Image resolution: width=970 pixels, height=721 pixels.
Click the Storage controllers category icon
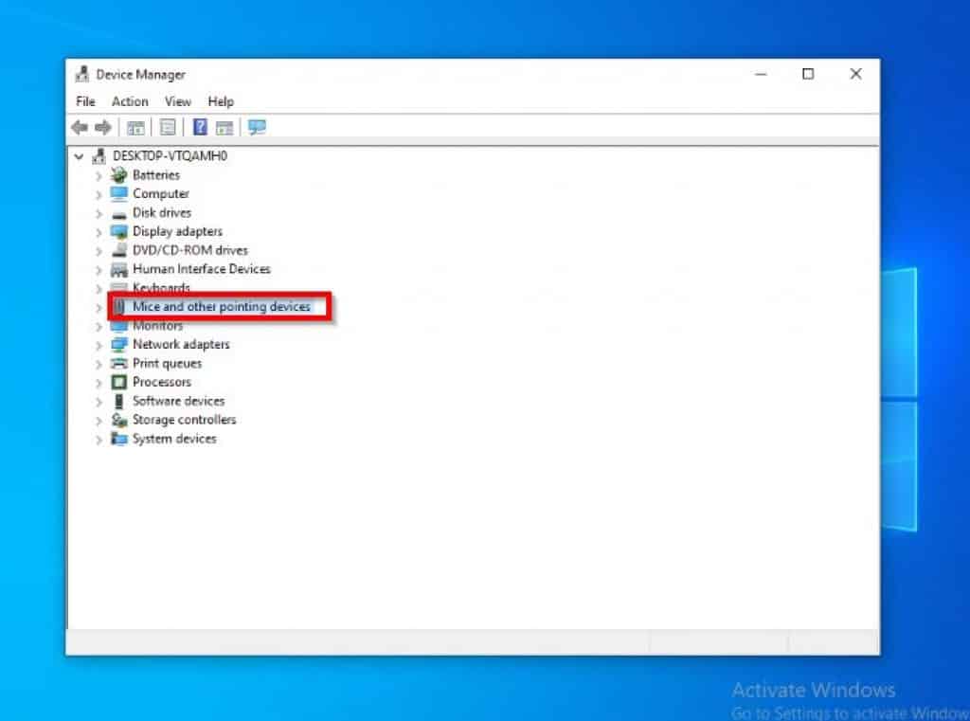118,421
